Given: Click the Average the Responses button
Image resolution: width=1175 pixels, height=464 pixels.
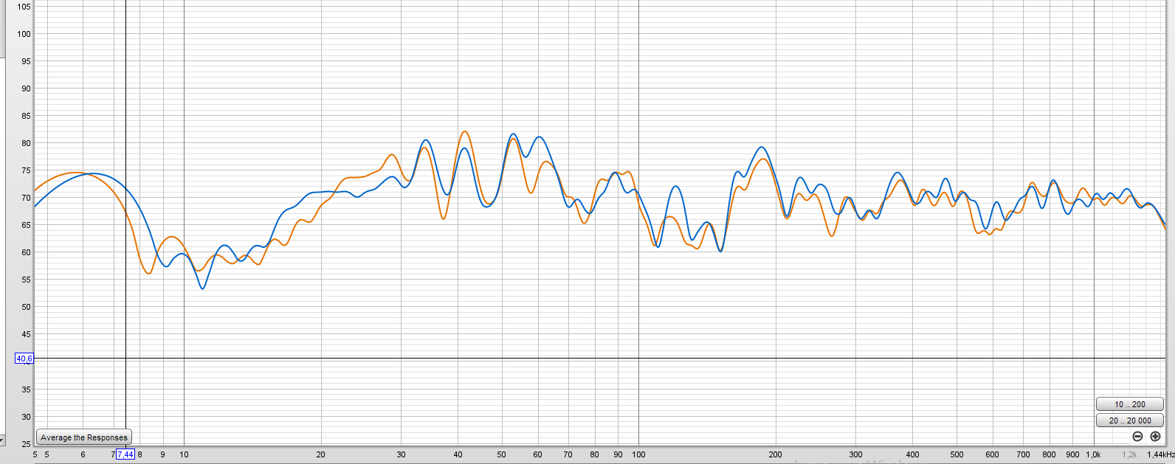Looking at the screenshot, I should [84, 437].
